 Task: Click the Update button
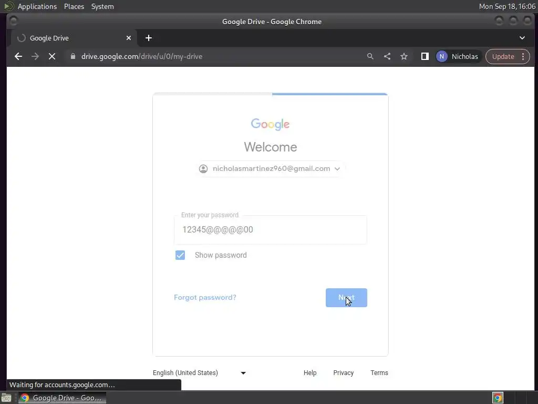(503, 56)
